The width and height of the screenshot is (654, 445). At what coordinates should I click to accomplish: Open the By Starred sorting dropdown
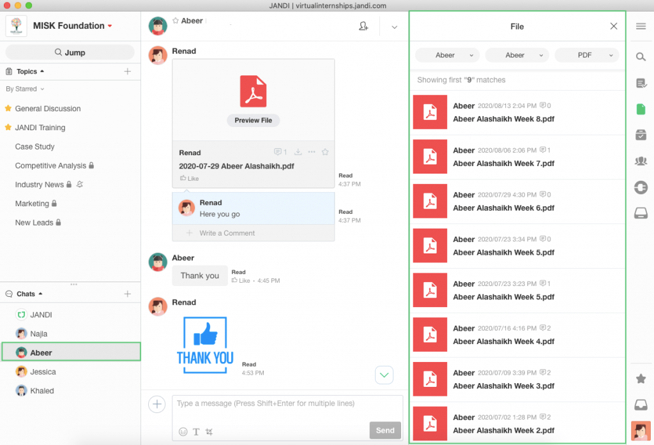click(25, 89)
